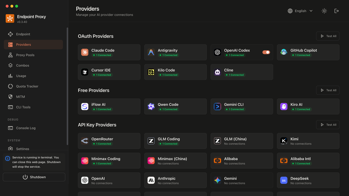Screen dimensions: 349x196
Task: Click "1 Connected" badge under Cursor IDE
Action: tap(102, 75)
